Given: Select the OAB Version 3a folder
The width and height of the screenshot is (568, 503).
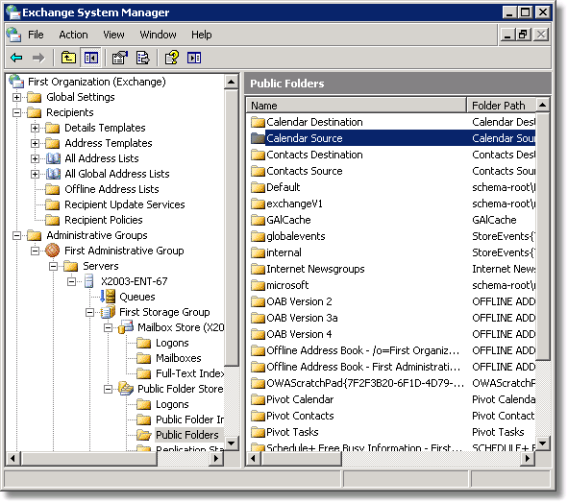Looking at the screenshot, I should [302, 318].
